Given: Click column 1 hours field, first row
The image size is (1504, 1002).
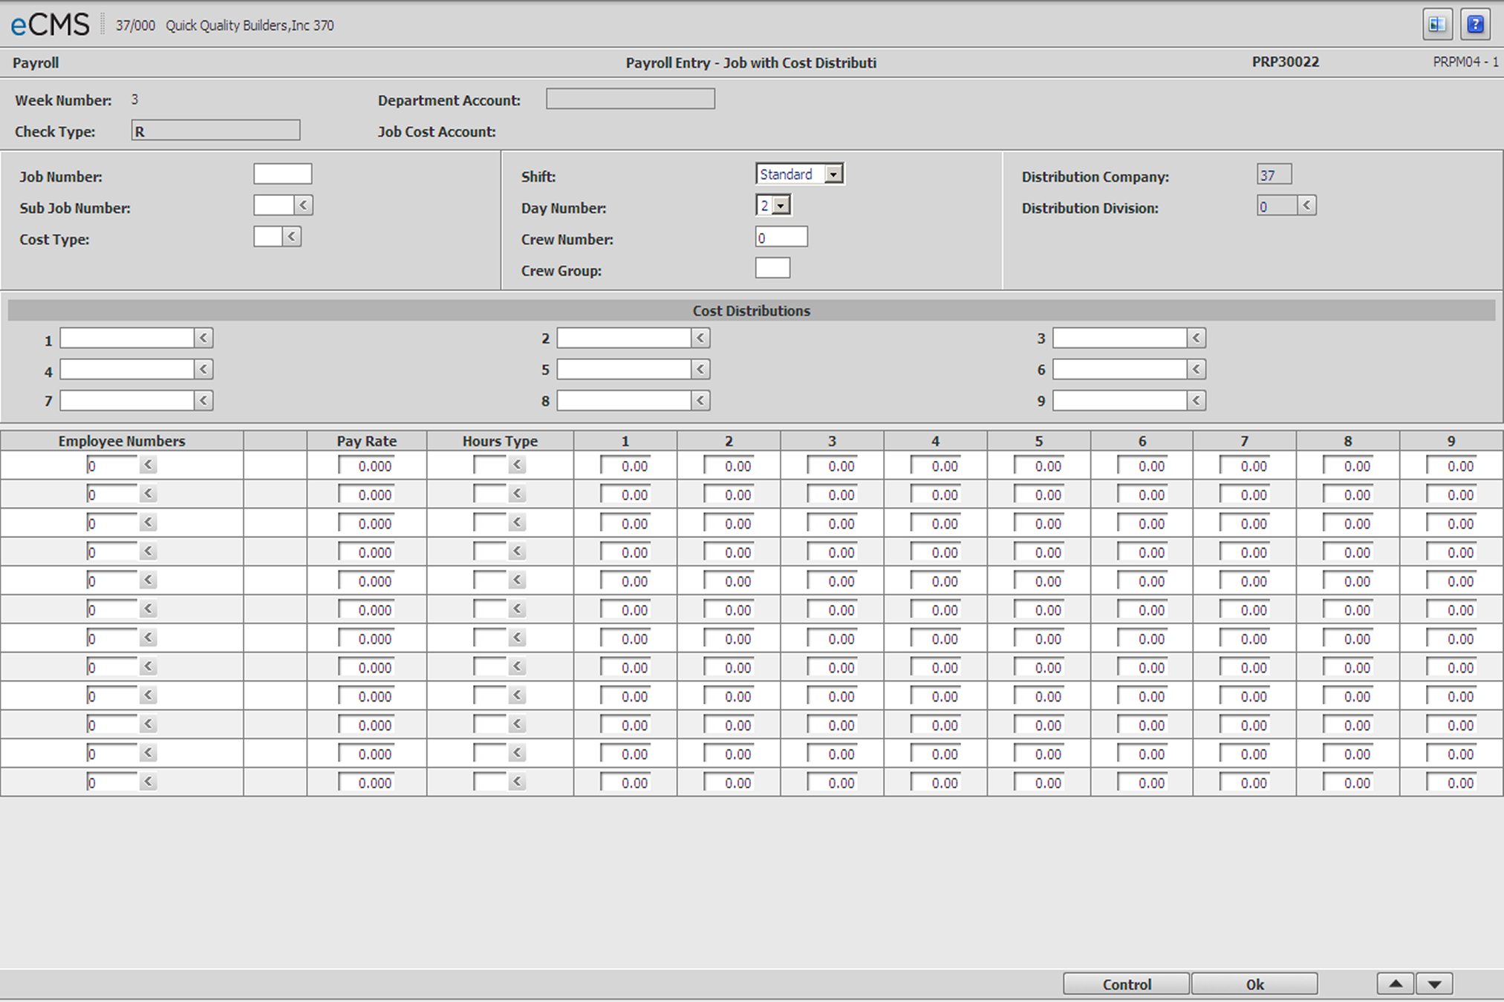Looking at the screenshot, I should coord(625,465).
